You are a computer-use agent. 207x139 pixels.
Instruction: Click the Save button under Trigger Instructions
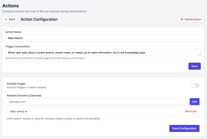coord(194,66)
